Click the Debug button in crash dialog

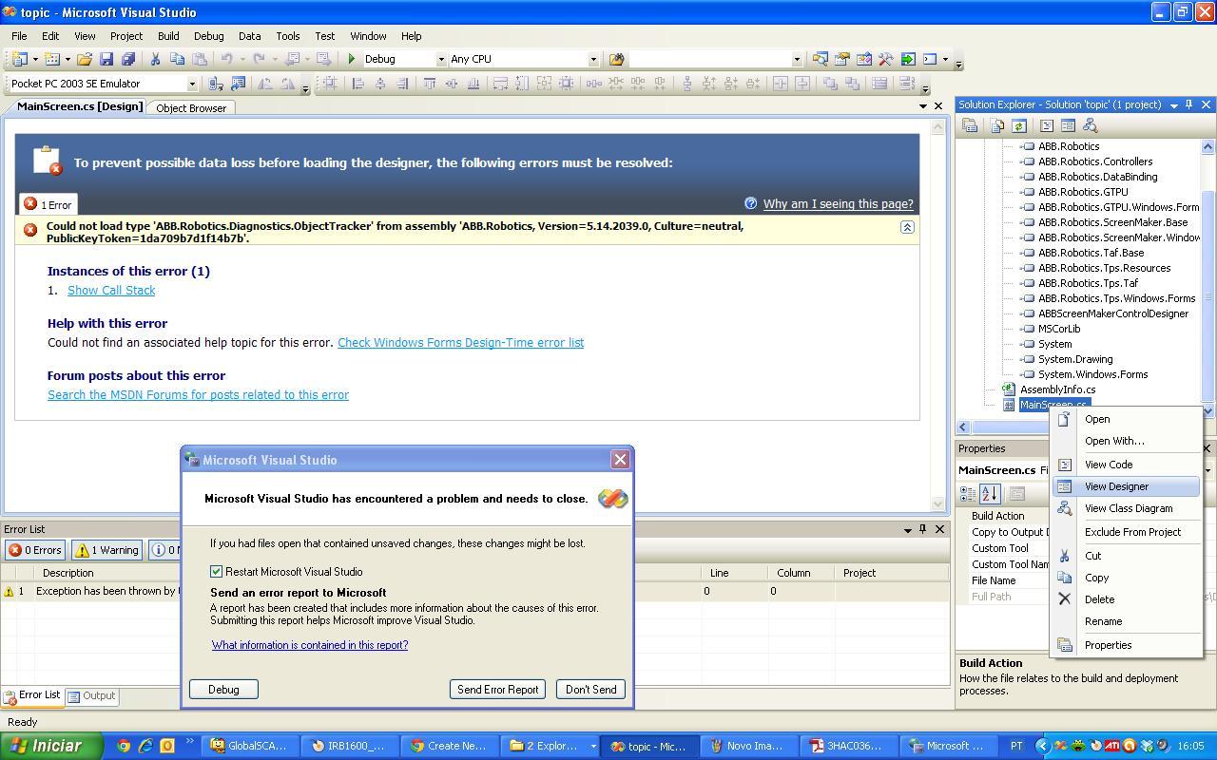[x=223, y=690]
